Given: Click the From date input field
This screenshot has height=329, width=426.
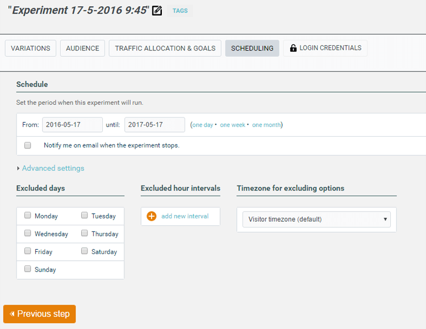Looking at the screenshot, I should 72,125.
